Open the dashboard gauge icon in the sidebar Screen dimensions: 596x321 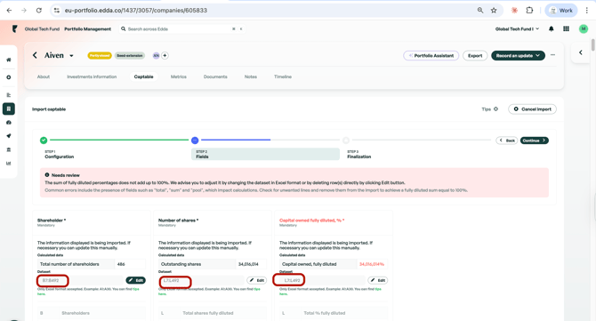click(x=8, y=123)
